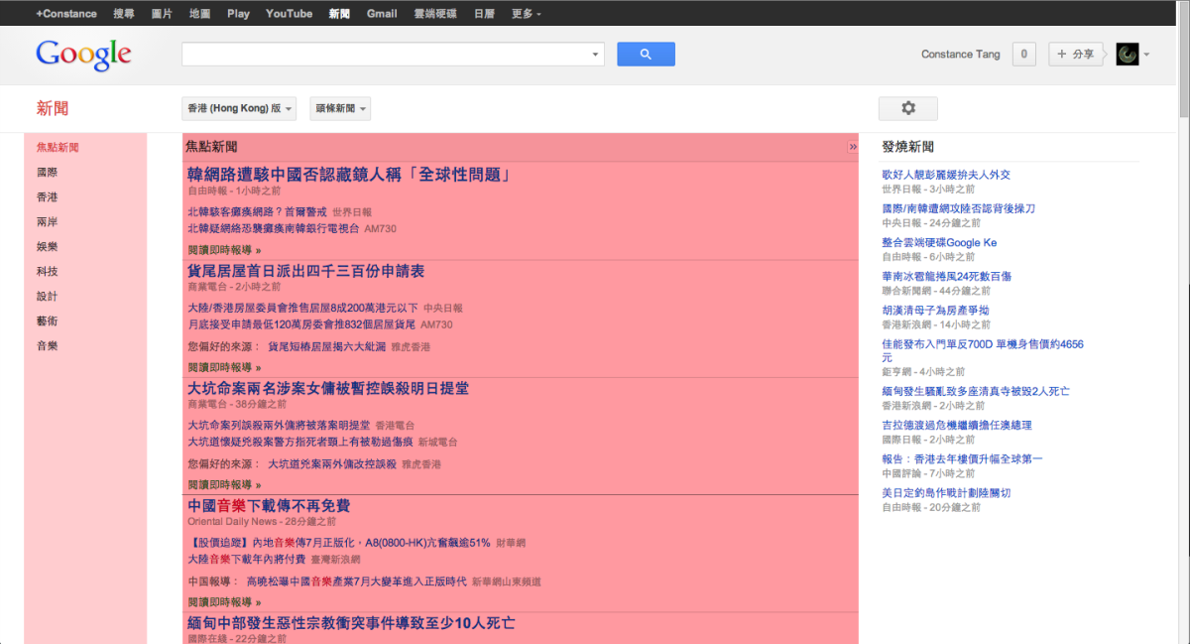This screenshot has height=644, width=1190.
Task: Open the news settings gear
Action: (x=907, y=107)
